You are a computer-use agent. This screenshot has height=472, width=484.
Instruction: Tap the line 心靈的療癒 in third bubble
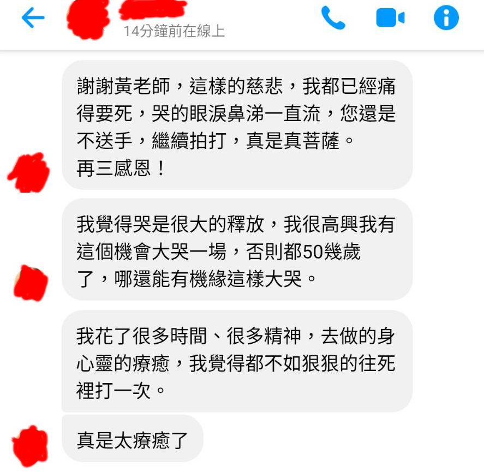(123, 363)
